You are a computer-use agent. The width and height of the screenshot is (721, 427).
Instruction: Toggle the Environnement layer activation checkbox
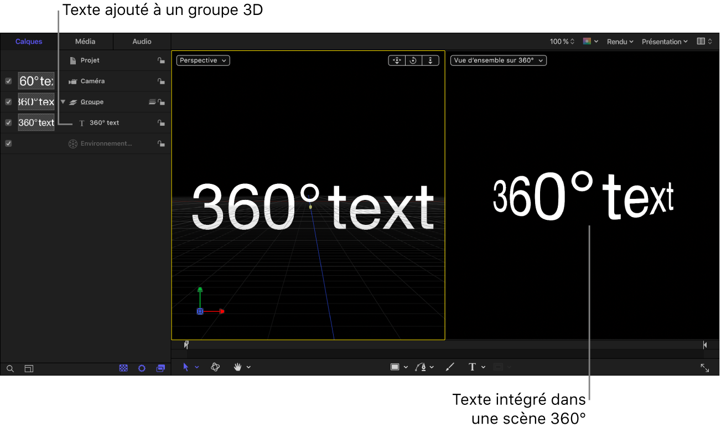tap(8, 143)
